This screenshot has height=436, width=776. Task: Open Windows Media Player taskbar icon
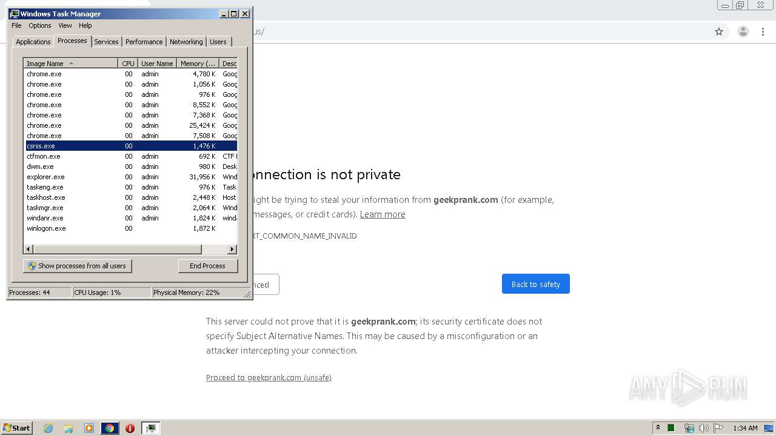coord(89,428)
